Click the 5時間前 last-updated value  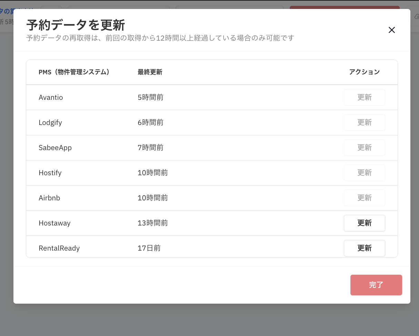click(x=151, y=97)
